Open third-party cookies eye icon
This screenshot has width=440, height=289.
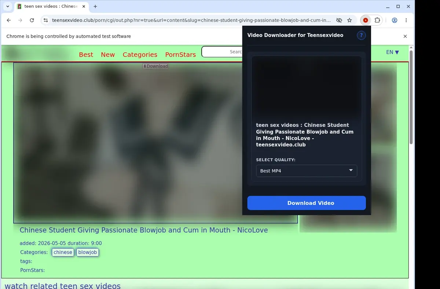click(x=339, y=20)
